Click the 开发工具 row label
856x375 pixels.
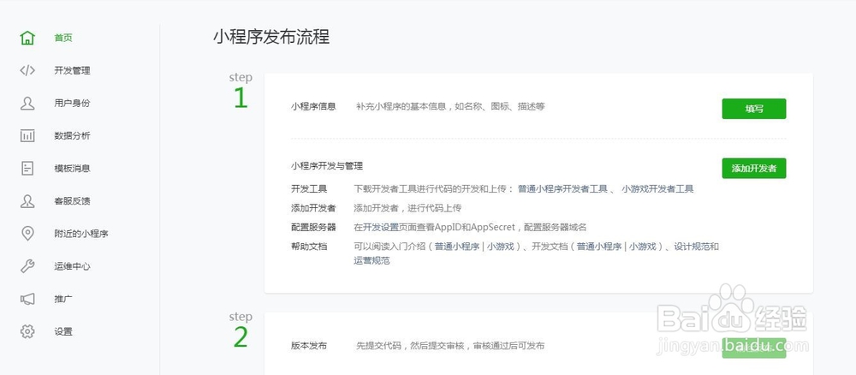pyautogui.click(x=309, y=189)
